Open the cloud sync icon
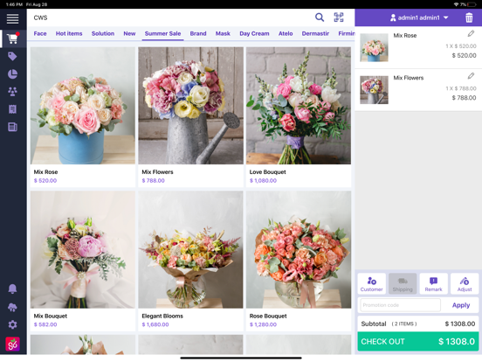 (x=12, y=307)
